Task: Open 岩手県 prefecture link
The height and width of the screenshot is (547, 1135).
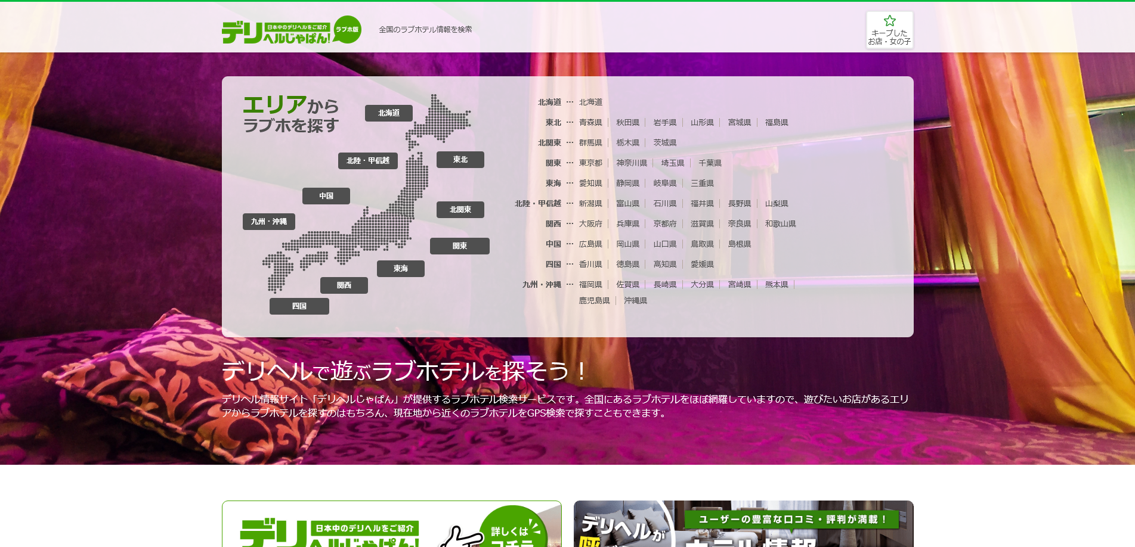Action: pyautogui.click(x=665, y=123)
